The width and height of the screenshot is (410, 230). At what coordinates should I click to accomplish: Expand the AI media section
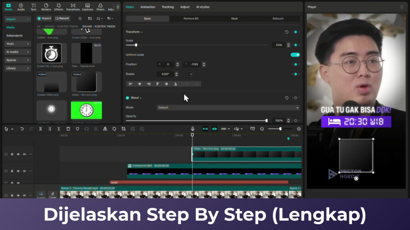click(17, 52)
